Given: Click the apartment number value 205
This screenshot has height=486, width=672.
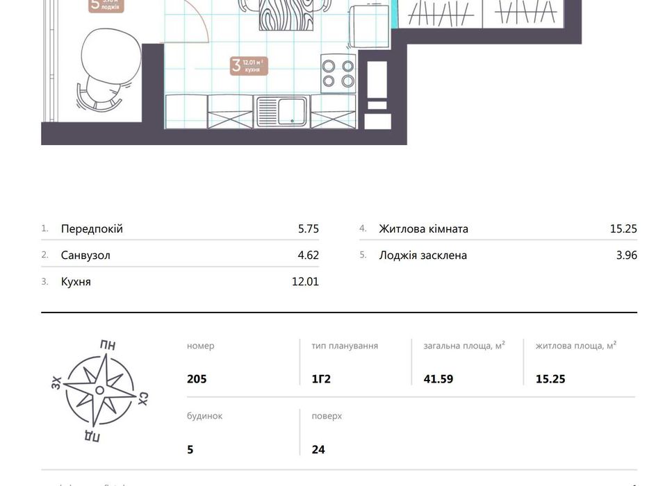Looking at the screenshot, I should point(197,379).
